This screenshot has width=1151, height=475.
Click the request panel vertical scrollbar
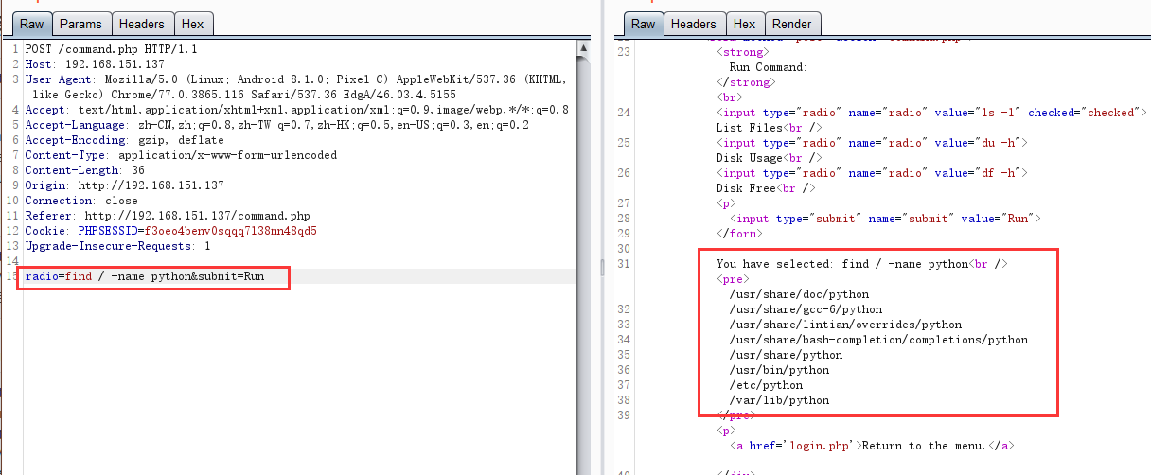[583, 237]
